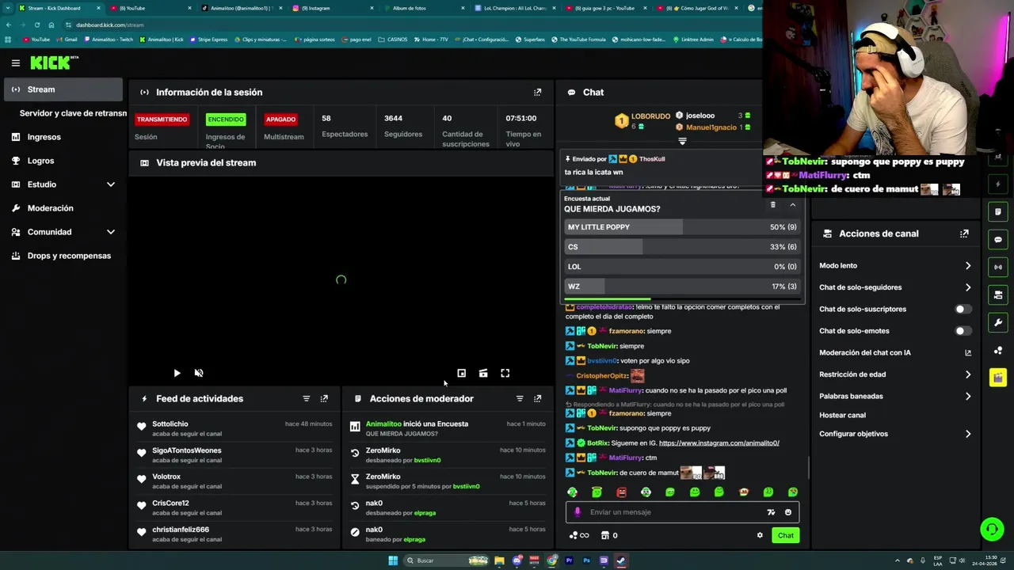Screen dimensions: 1014x570
Task: Click Sottolichio in the activity feed
Action: 170,424
